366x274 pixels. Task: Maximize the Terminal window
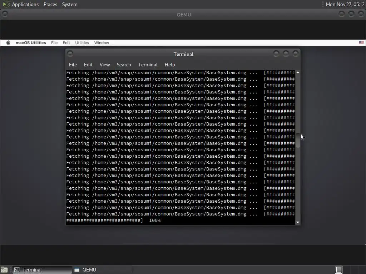click(286, 54)
